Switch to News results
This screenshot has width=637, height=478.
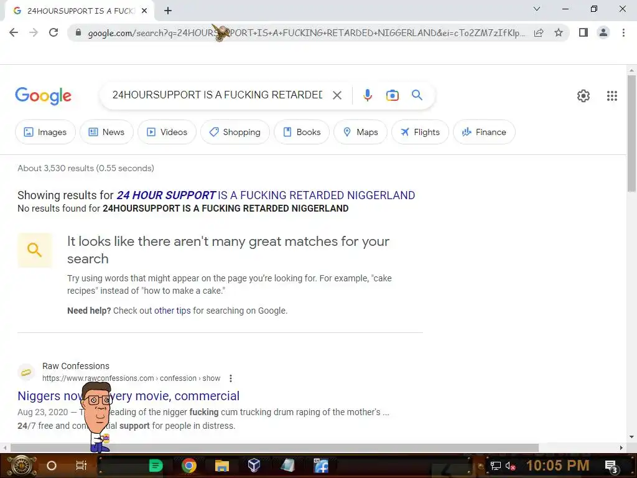106,132
